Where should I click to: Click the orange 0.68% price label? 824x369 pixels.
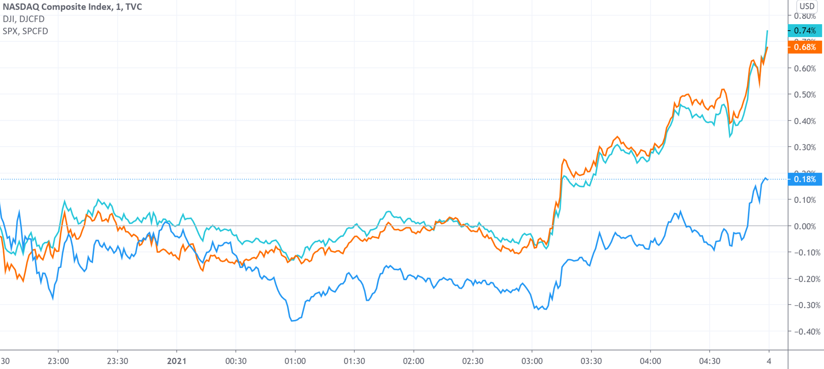click(x=804, y=47)
